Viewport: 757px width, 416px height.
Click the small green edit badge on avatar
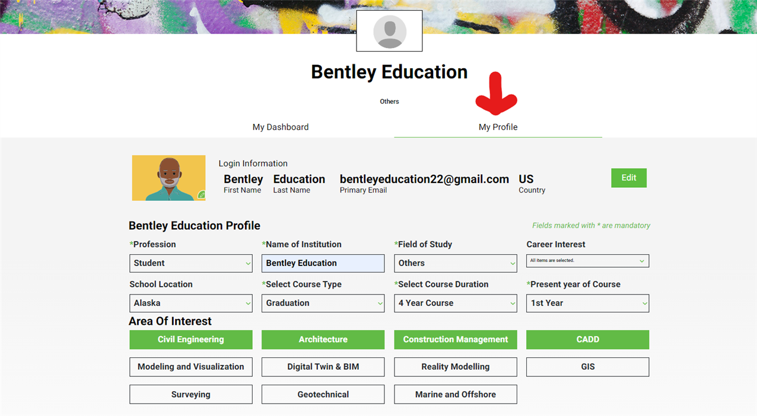click(x=202, y=195)
